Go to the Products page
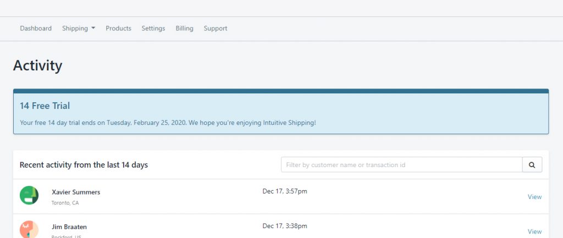The width and height of the screenshot is (563, 238). click(119, 28)
